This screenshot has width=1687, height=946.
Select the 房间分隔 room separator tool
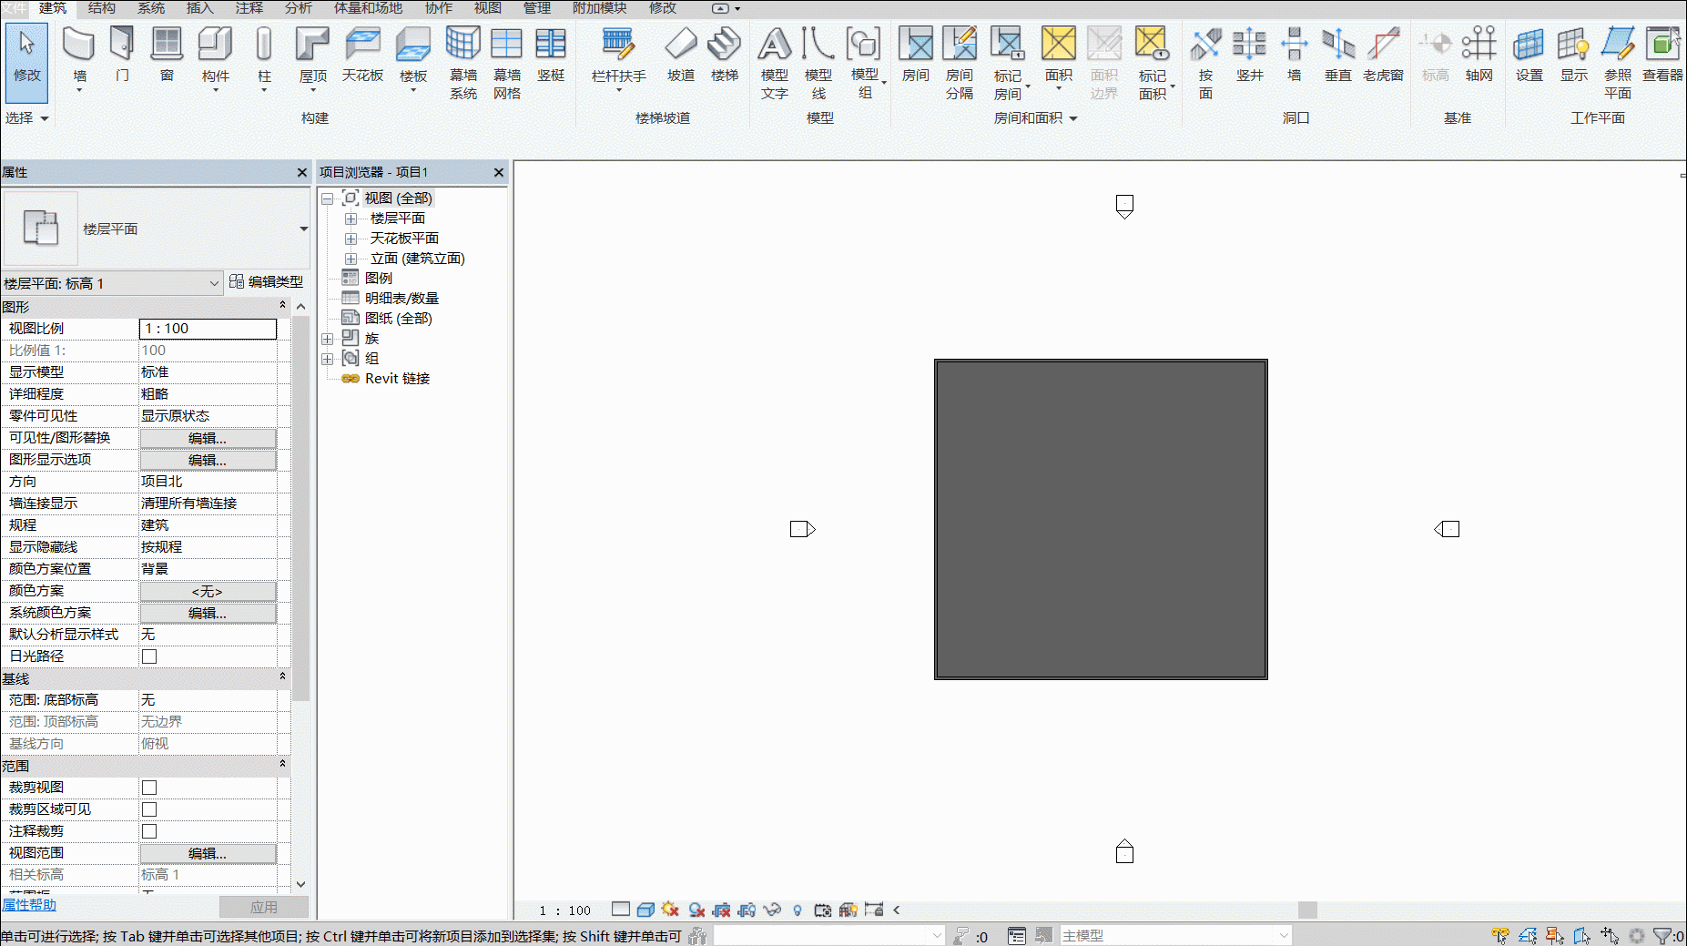coord(960,62)
